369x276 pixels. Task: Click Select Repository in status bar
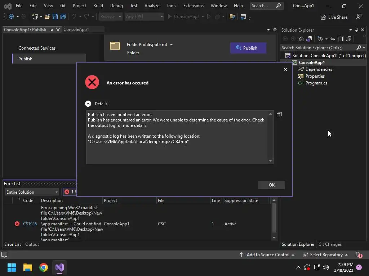pos(325,255)
